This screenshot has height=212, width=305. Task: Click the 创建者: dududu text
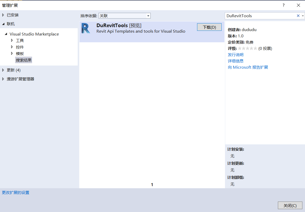242,30
